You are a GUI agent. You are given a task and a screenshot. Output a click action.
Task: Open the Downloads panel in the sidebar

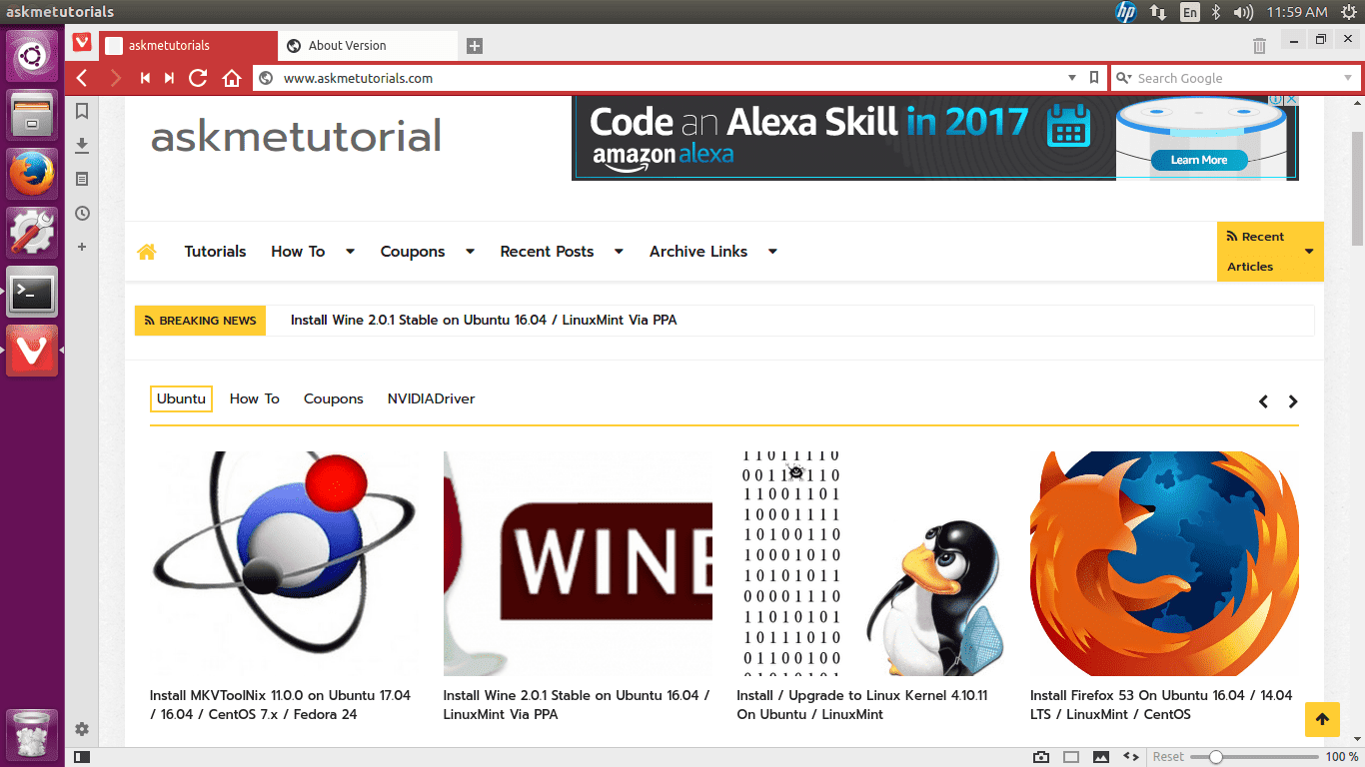click(82, 146)
